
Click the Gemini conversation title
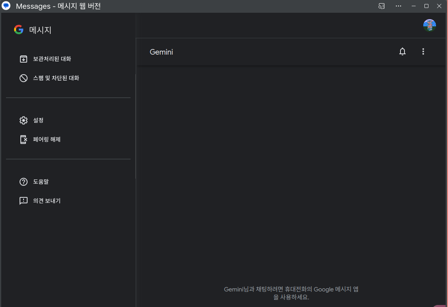(x=161, y=52)
